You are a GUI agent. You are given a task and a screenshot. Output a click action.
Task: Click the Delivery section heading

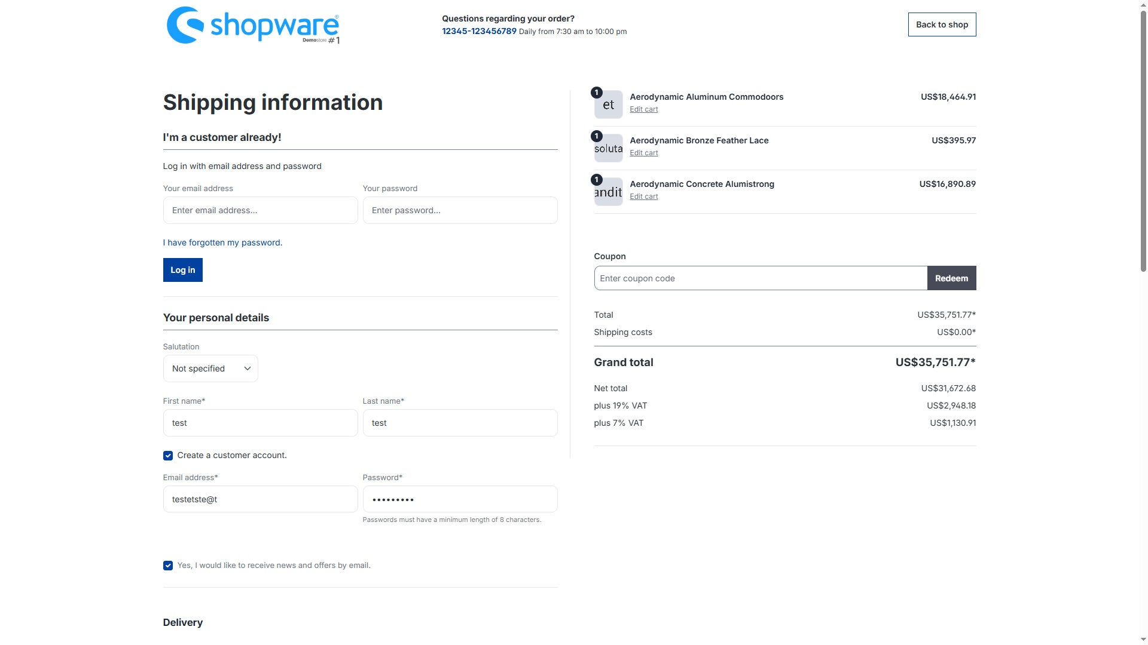click(183, 622)
